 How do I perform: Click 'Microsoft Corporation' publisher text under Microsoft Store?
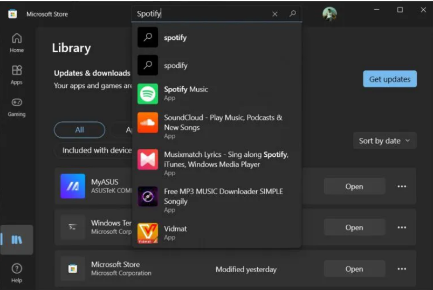[x=121, y=273]
